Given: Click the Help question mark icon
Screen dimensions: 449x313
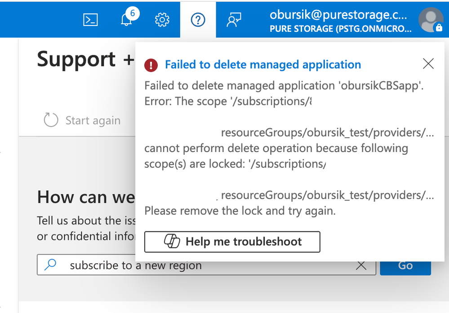Looking at the screenshot, I should [x=198, y=20].
